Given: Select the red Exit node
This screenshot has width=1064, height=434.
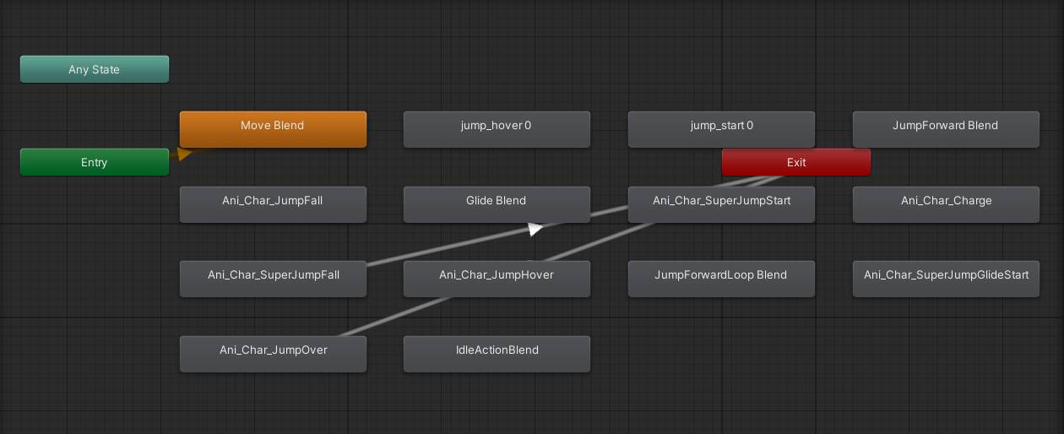Looking at the screenshot, I should pos(795,162).
